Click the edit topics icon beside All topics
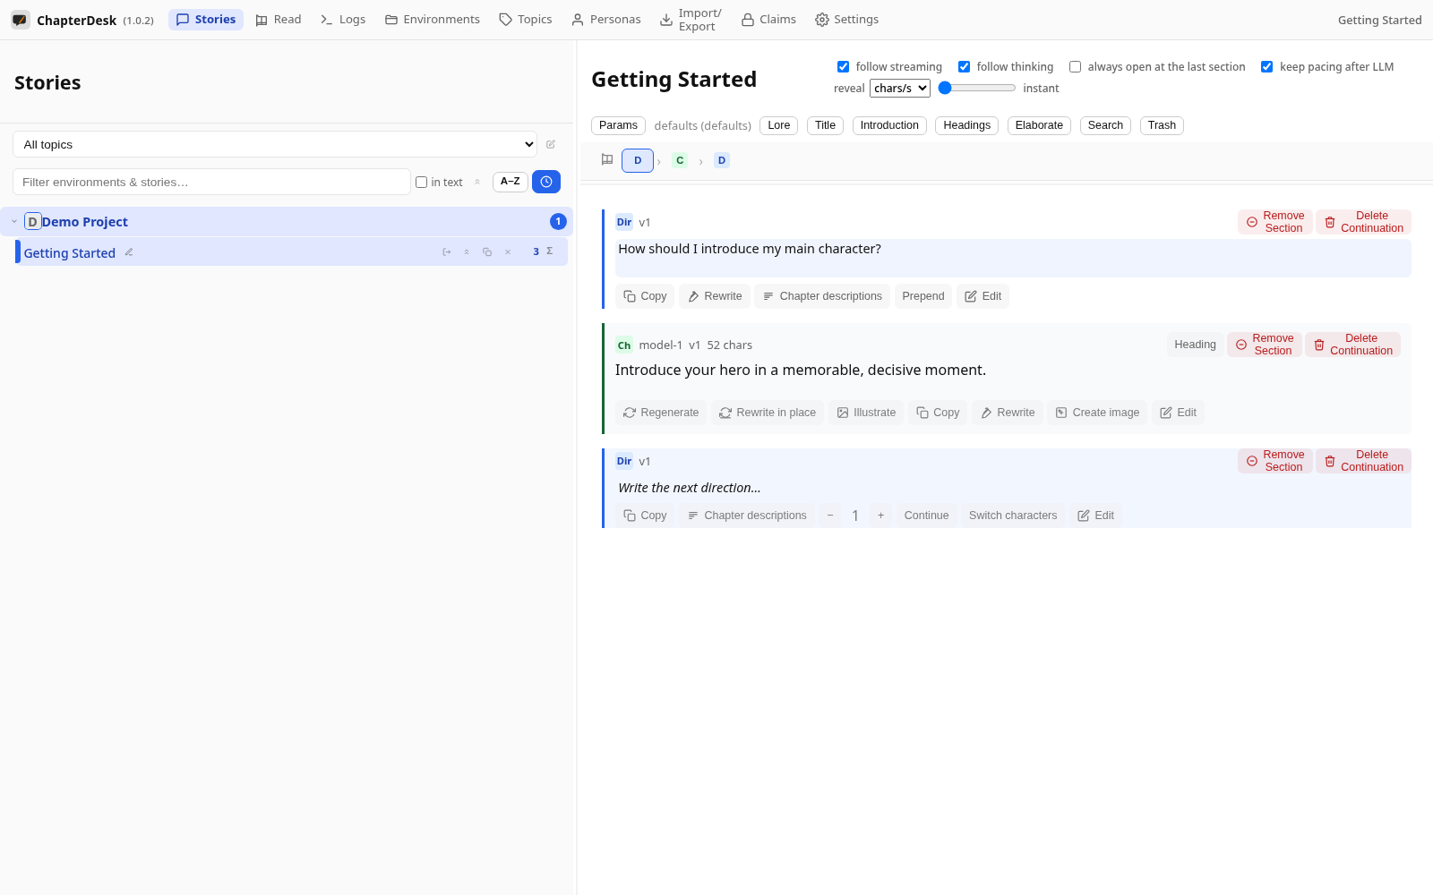 (x=551, y=144)
